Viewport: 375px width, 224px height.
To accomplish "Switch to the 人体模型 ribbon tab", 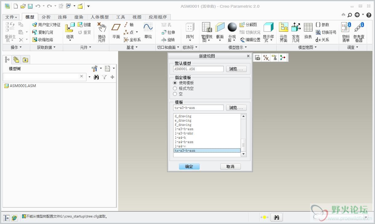I will click(100, 17).
